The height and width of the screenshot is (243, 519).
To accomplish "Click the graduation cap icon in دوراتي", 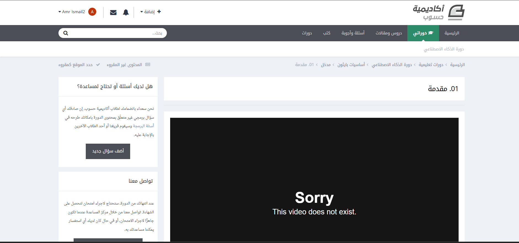I will (431, 33).
